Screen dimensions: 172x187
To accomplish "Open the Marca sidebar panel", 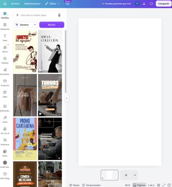I will click(5, 49).
